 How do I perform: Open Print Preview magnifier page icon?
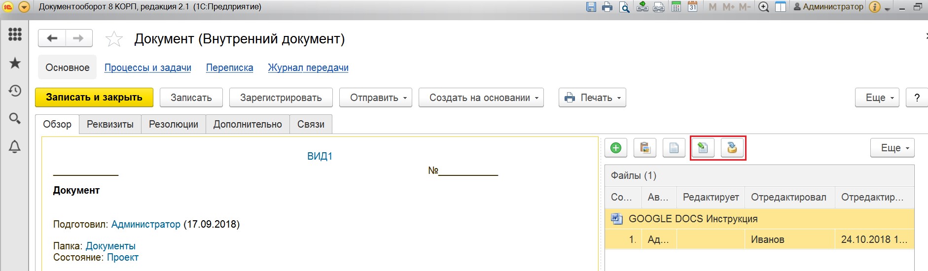pyautogui.click(x=624, y=7)
